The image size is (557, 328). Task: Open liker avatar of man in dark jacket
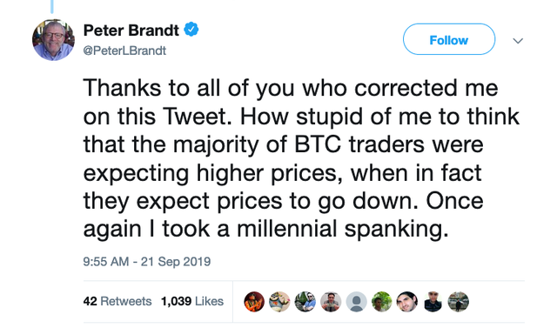coord(433,302)
